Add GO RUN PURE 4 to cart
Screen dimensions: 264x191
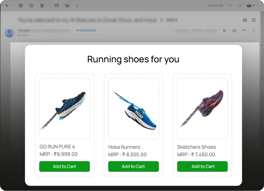[64, 166]
